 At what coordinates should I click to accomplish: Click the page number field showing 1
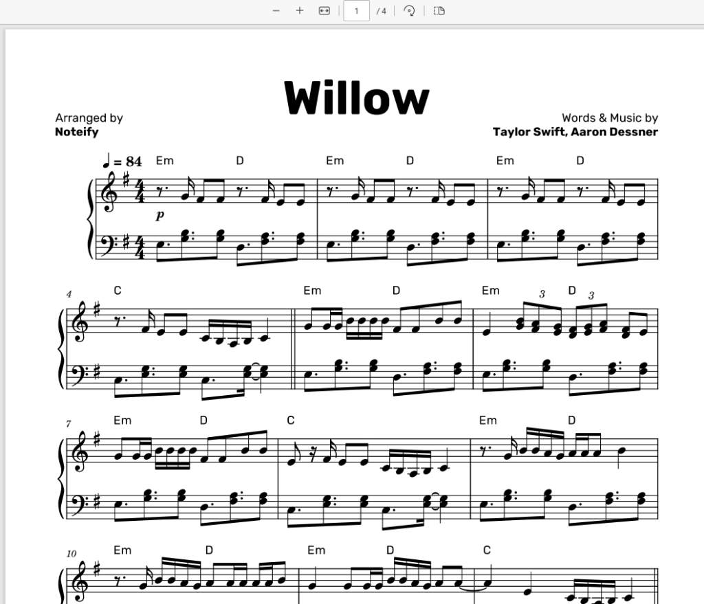(x=357, y=11)
